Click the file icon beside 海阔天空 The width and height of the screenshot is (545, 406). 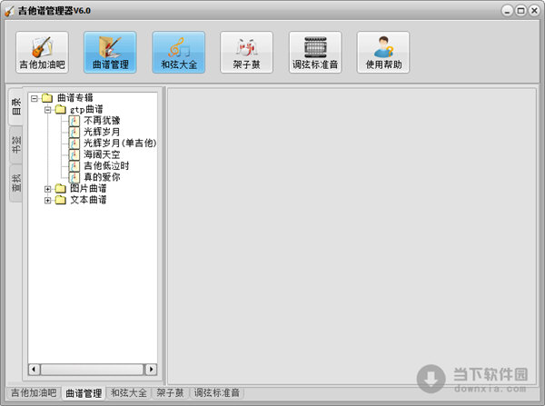tap(74, 154)
